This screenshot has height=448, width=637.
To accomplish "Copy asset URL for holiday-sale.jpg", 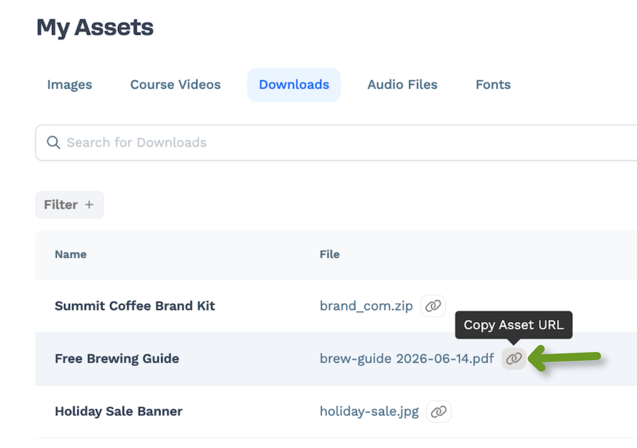I will point(438,411).
